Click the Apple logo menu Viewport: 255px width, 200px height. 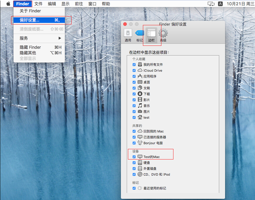pos(8,4)
